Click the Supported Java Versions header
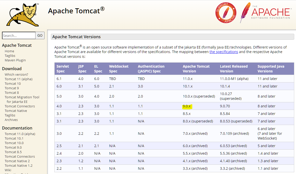 coord(271,69)
